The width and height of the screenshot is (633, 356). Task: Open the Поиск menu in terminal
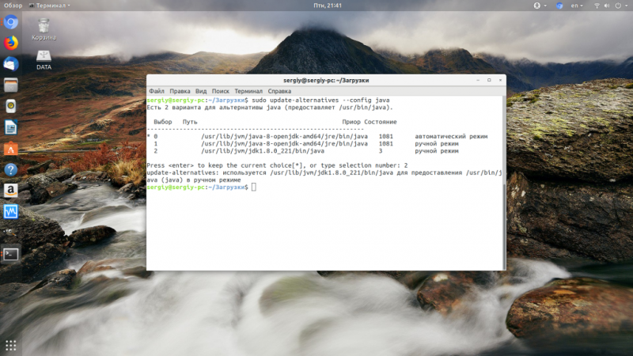pos(221,91)
